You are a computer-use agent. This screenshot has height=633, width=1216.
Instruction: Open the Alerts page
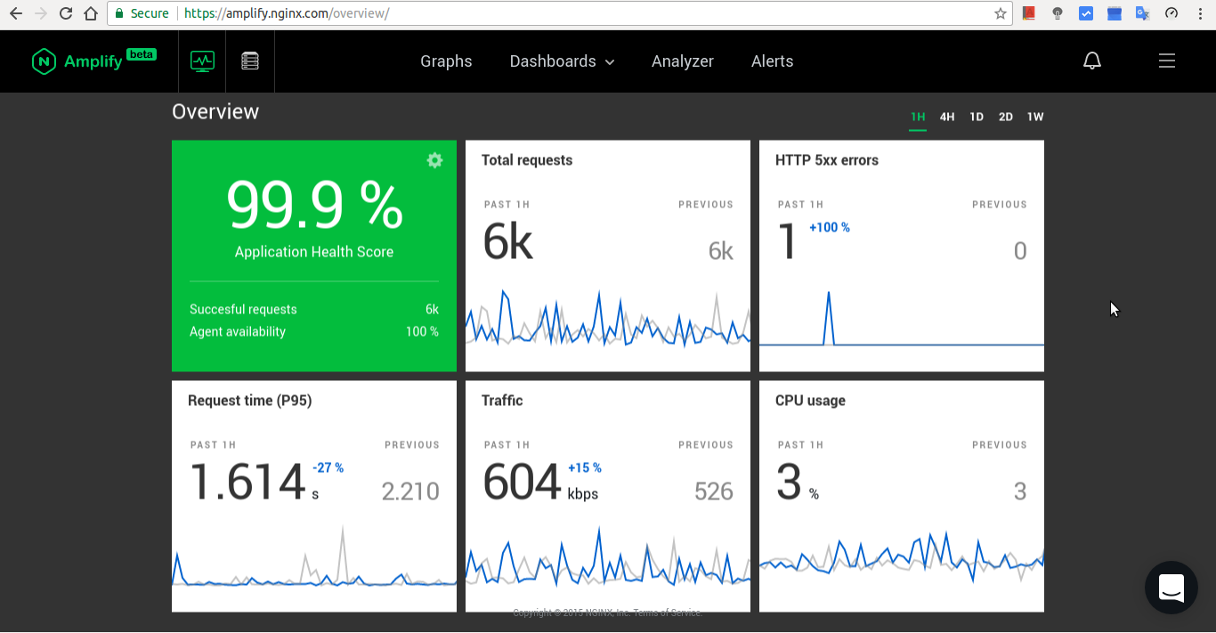772,61
